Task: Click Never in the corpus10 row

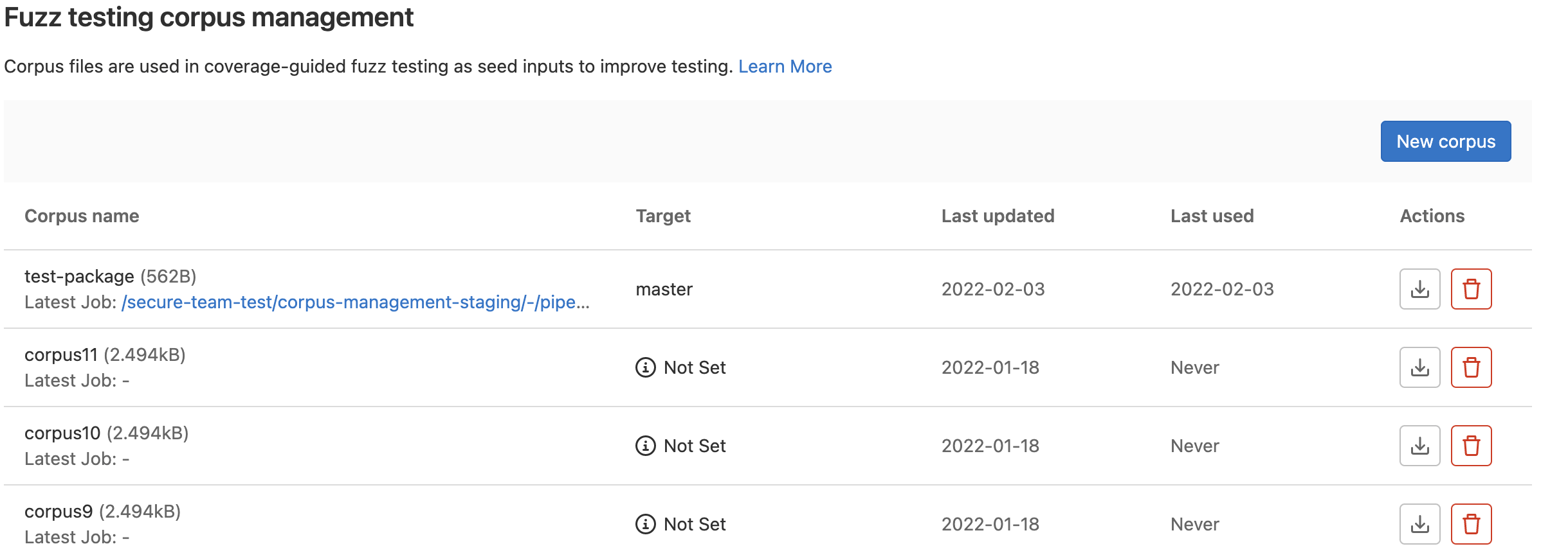Action: [1195, 446]
